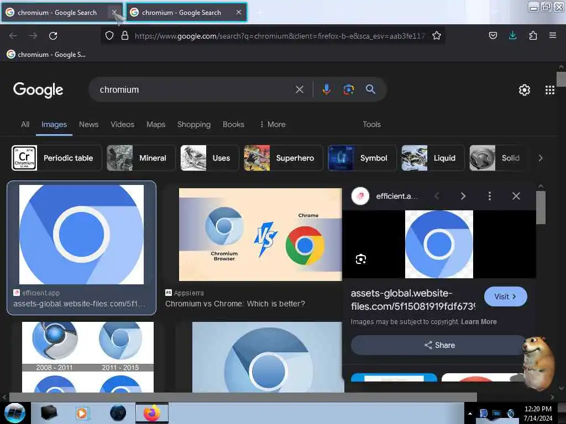This screenshot has width=566, height=424.
Task: Expand the Tools filter options
Action: coord(371,124)
